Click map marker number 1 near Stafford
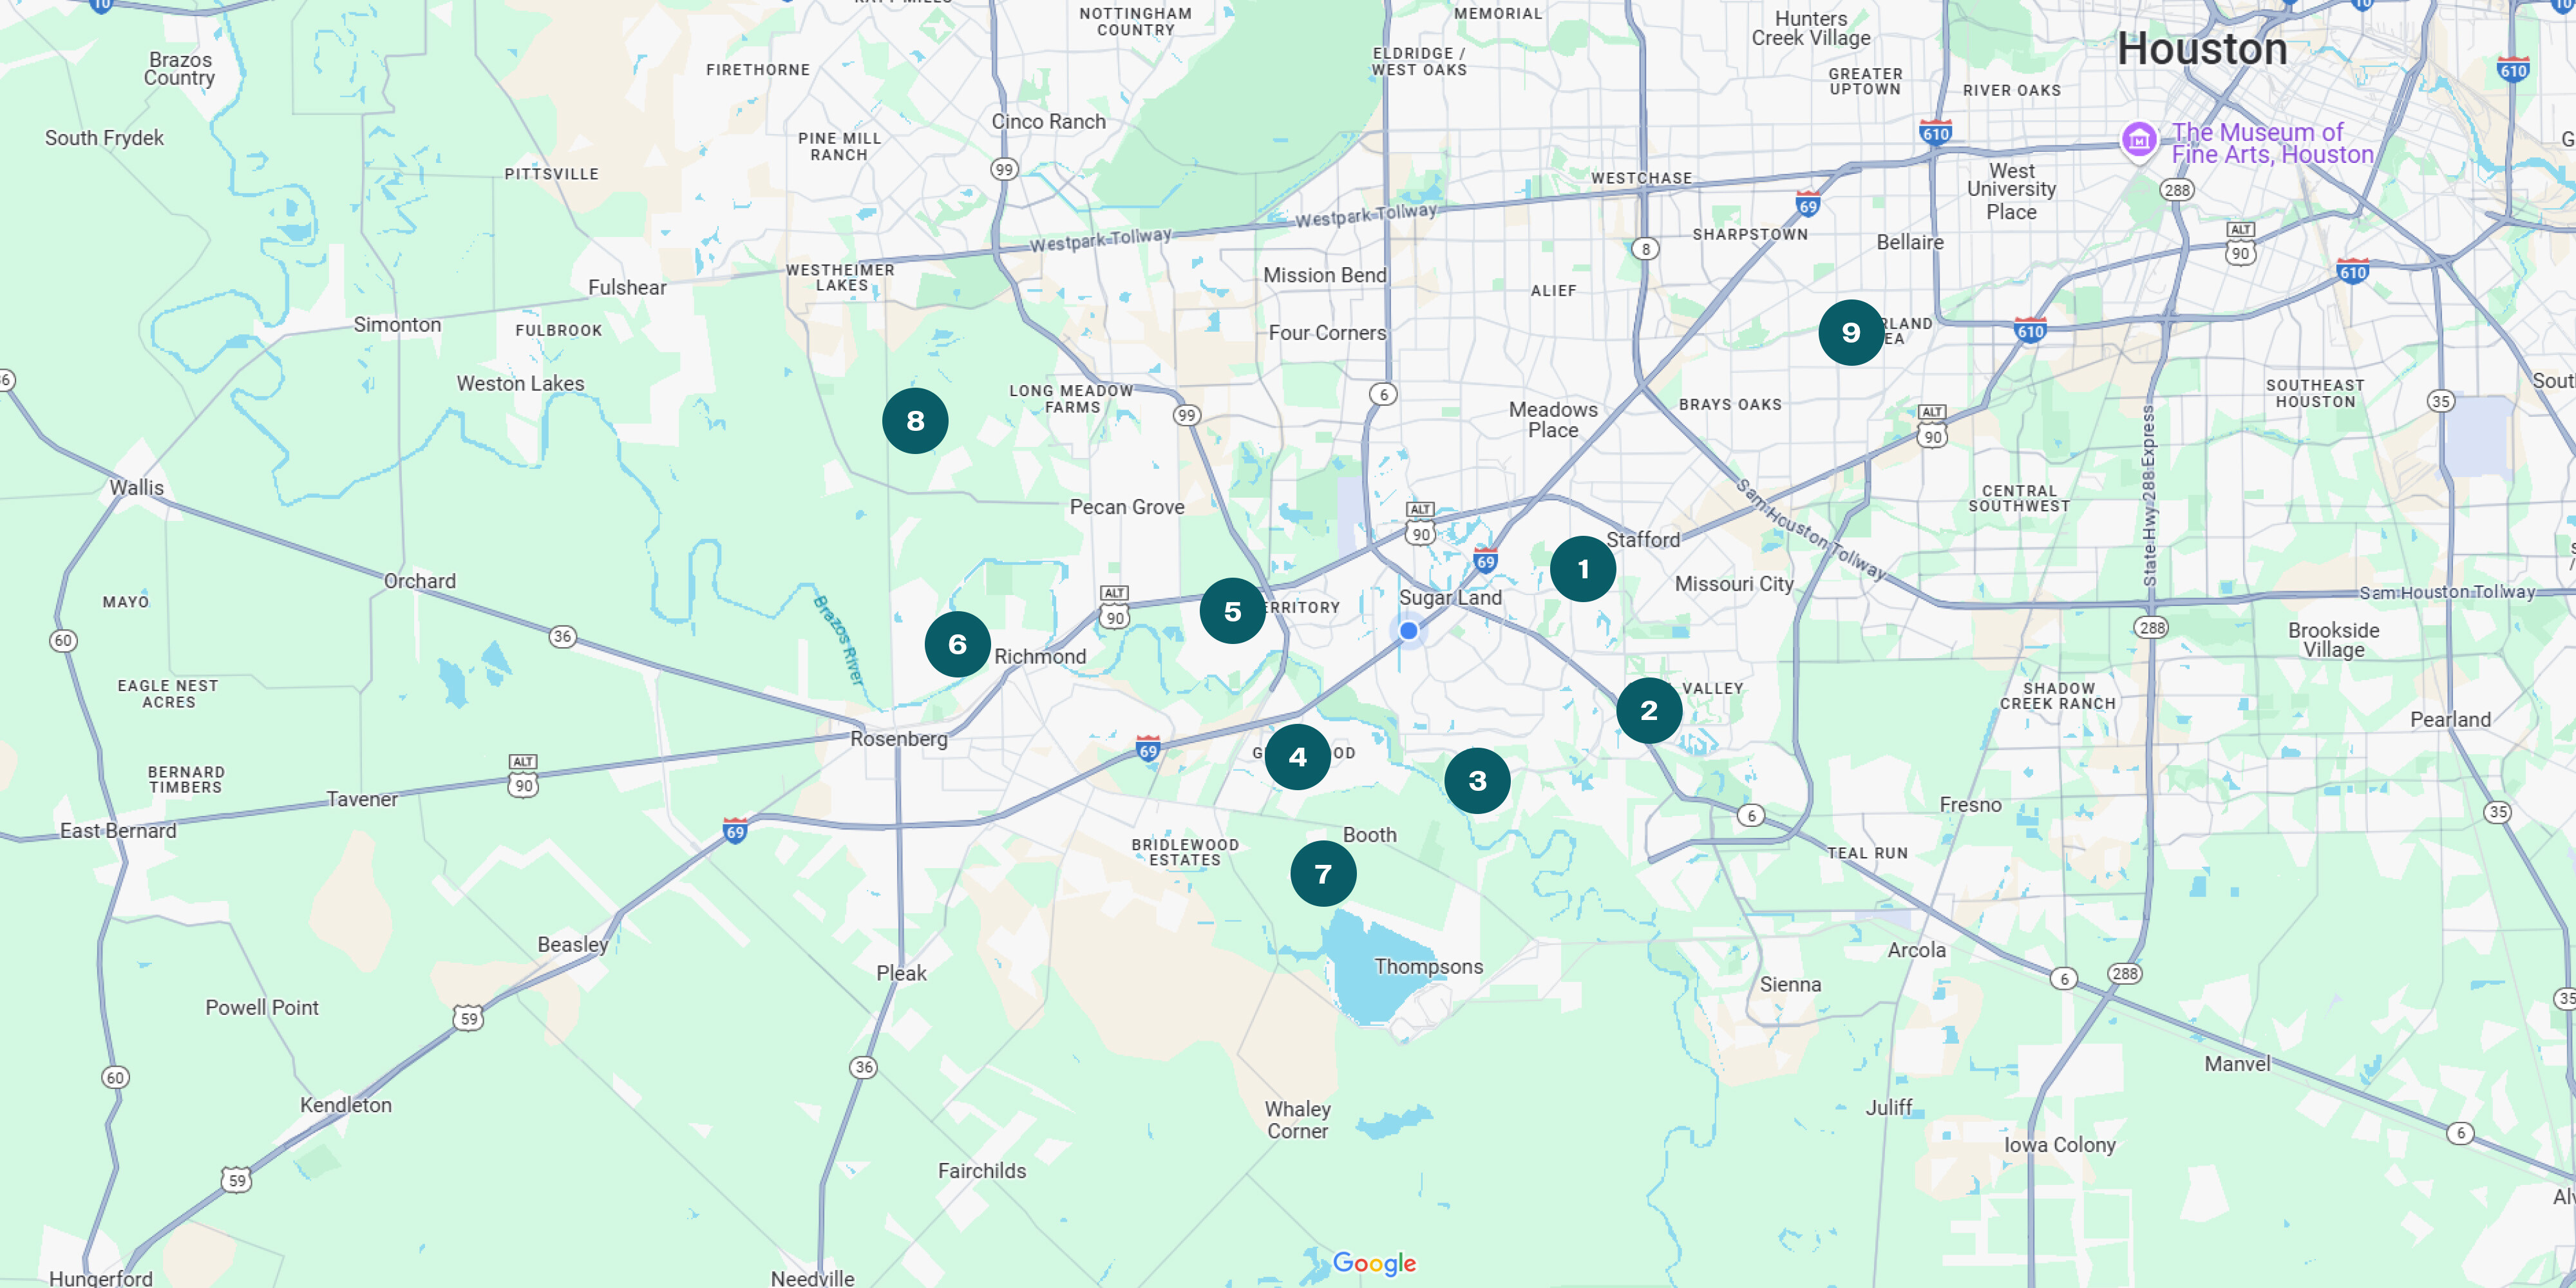The width and height of the screenshot is (2576, 1288). point(1582,569)
